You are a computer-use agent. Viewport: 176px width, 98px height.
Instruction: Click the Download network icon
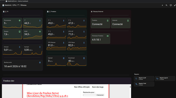click(84, 58)
